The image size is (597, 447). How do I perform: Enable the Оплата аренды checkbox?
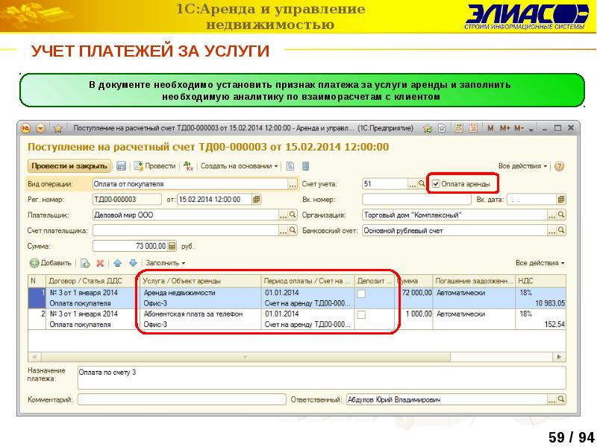coord(437,183)
